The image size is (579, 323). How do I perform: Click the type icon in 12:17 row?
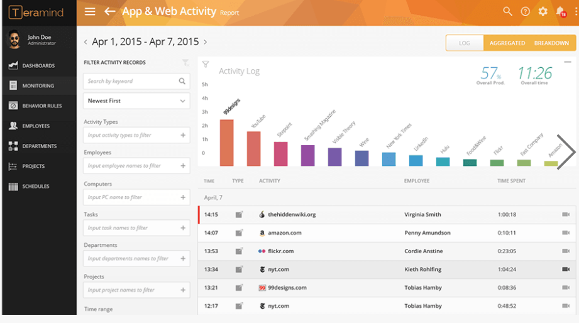[239, 305]
